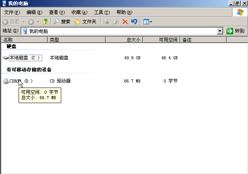Sort by the 名称 column header

pyautogui.click(x=24, y=40)
